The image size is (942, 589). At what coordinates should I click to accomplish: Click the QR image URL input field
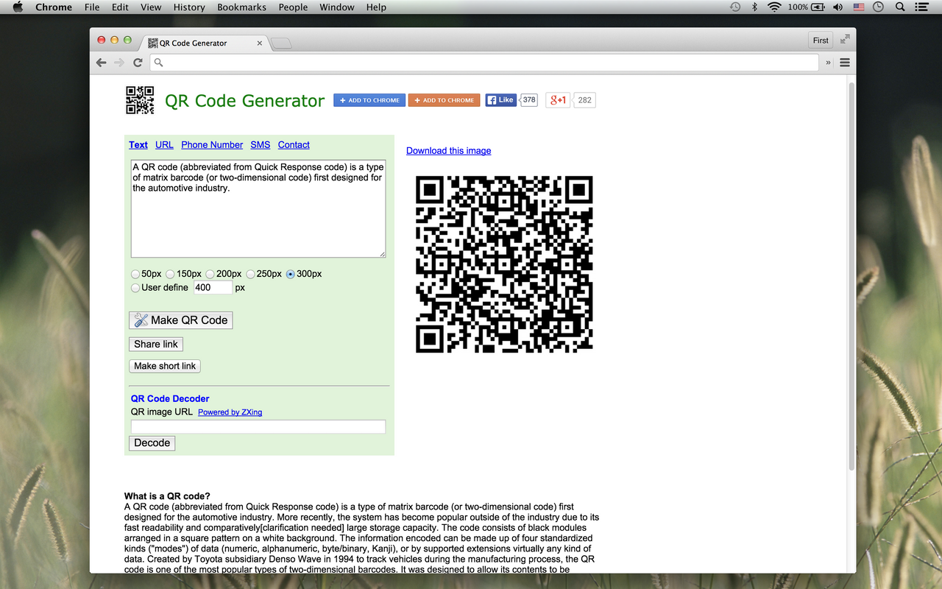(258, 426)
